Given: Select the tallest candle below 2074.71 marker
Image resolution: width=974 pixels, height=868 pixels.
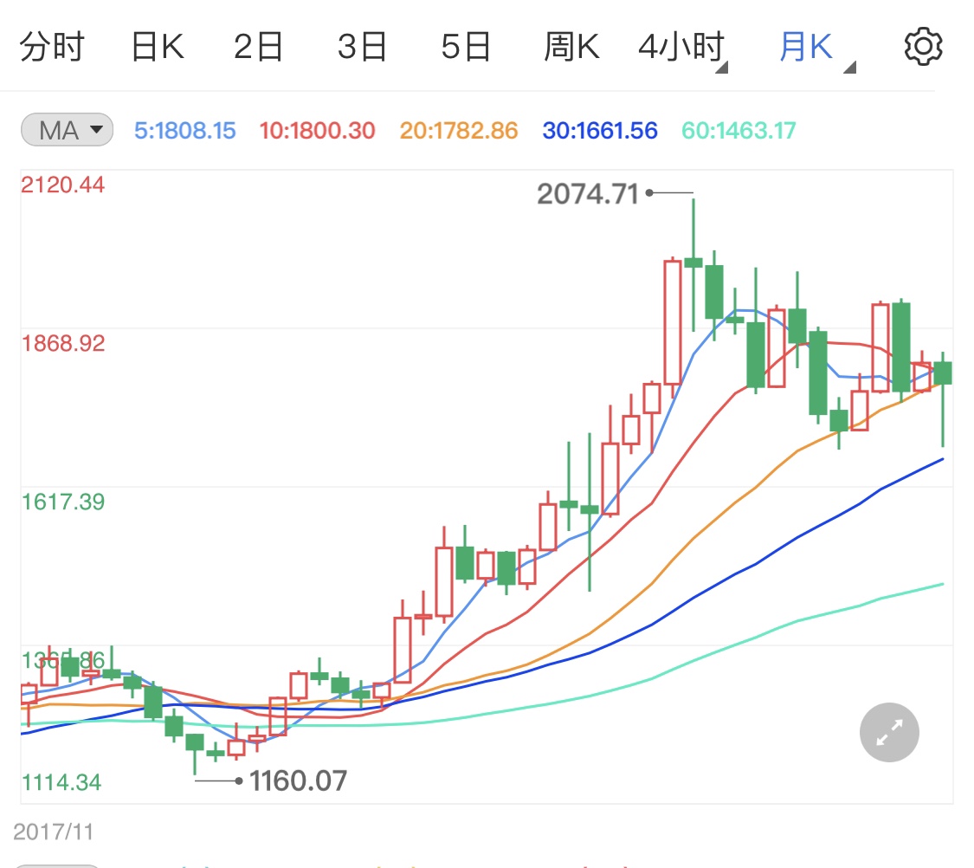Looking at the screenshot, I should [693, 265].
